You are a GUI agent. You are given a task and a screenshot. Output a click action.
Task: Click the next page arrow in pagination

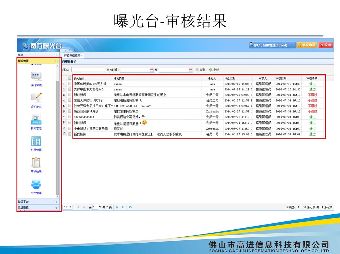(x=117, y=207)
